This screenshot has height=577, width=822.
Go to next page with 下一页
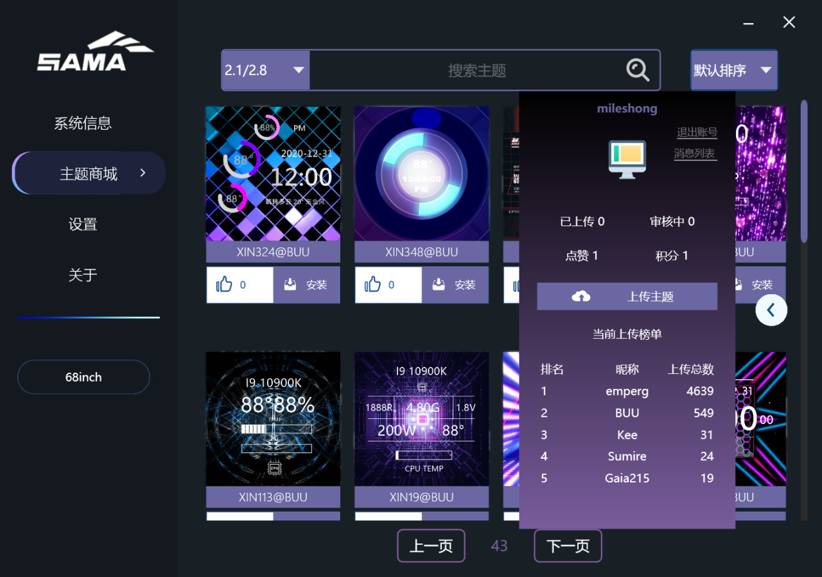click(568, 546)
